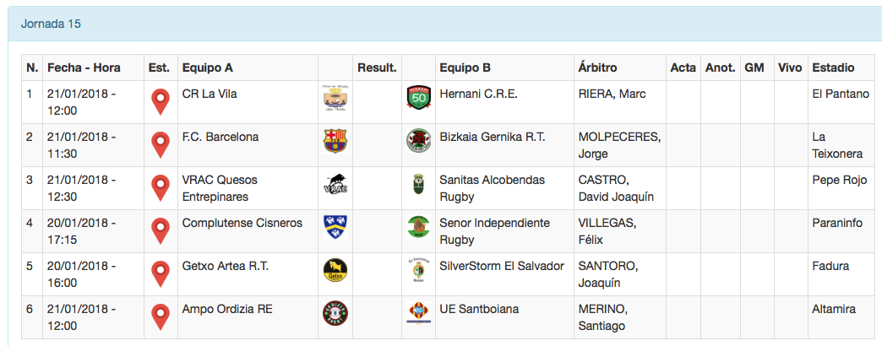Image resolution: width=882 pixels, height=346 pixels.
Task: Click the Estadio column header
Action: pyautogui.click(x=833, y=68)
